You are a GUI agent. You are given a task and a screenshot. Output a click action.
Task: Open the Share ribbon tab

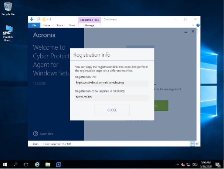(60, 25)
